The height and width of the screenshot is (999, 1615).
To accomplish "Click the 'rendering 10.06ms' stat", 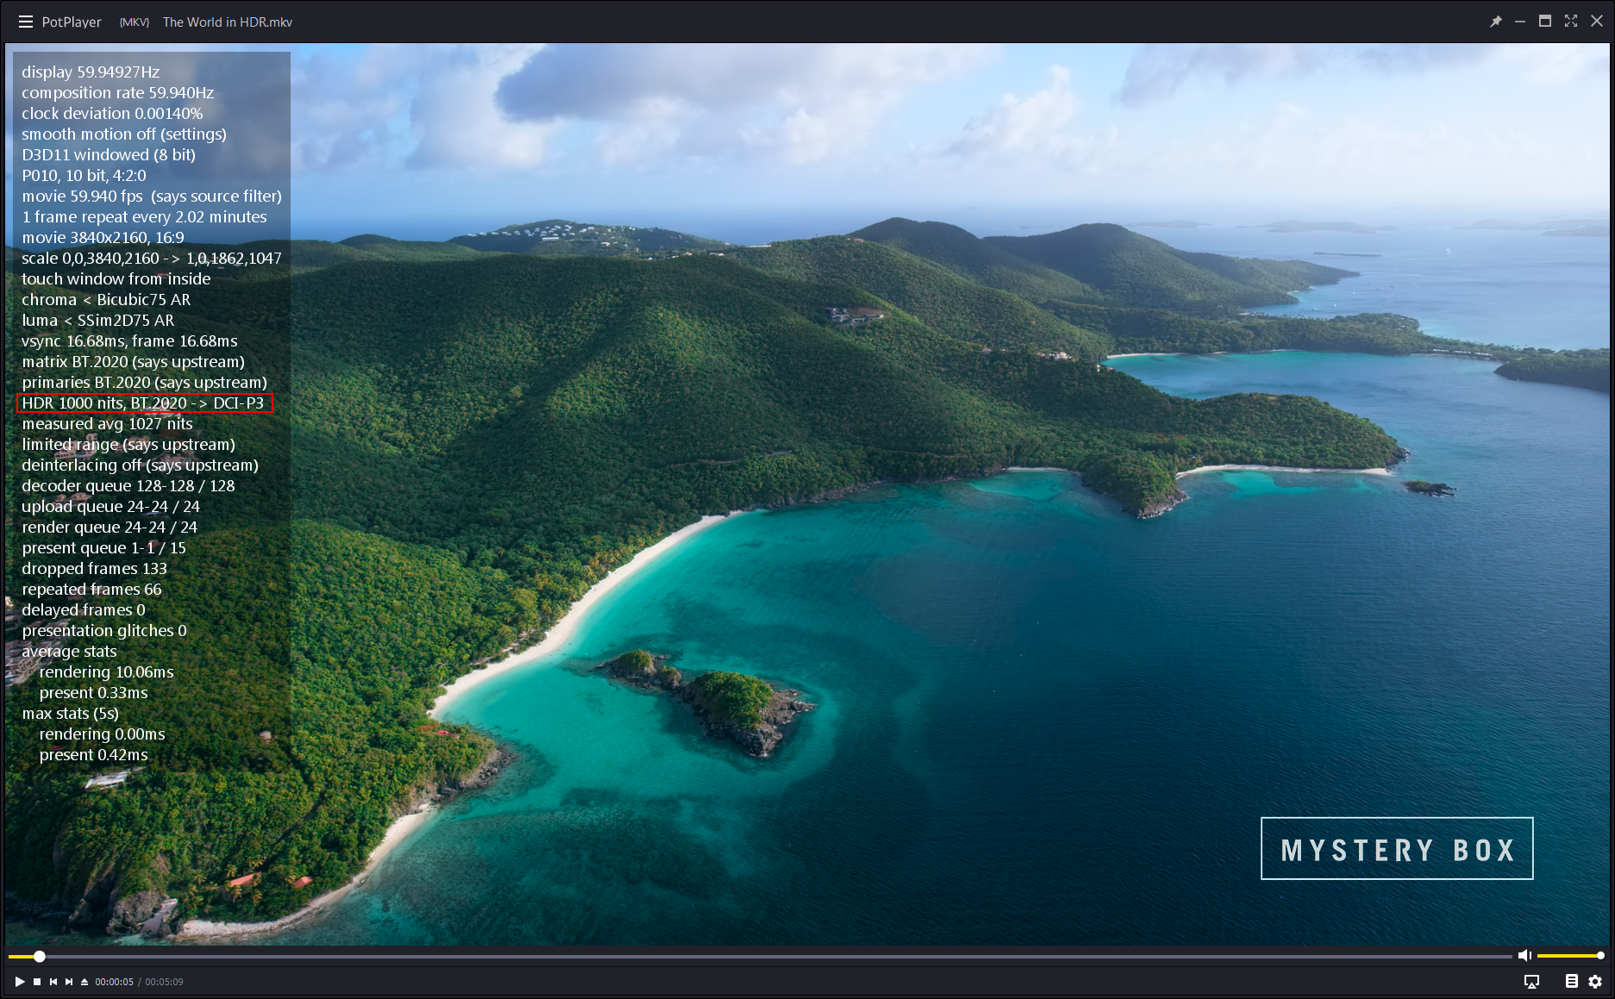I will click(x=107, y=672).
